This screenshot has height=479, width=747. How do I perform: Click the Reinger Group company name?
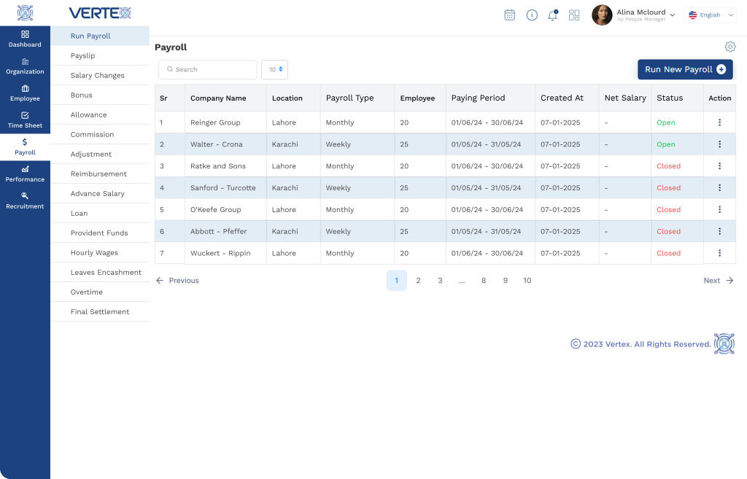[x=215, y=122]
